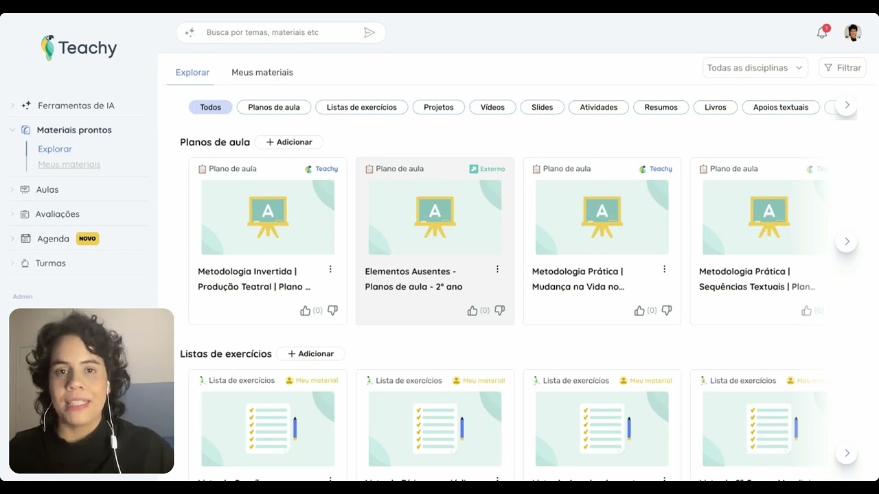Switch to Meus materiais tab
Image resolution: width=879 pixels, height=494 pixels.
[262, 72]
